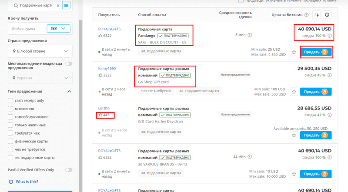Click the thumbs-up icon beside 2222
Screen dimensions: 348x192
pos(100,75)
